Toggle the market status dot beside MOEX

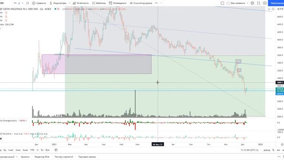(55, 9)
